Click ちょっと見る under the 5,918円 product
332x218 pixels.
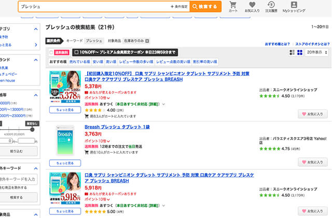(65, 211)
